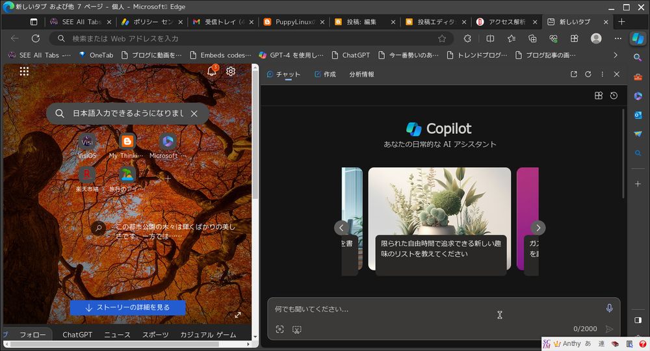Open the app launcher dots grid
The width and height of the screenshot is (650, 351).
click(24, 71)
